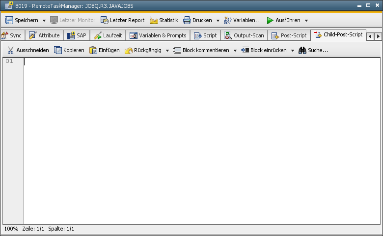Expand the Block kommentieren dropdown arrow

pos(235,51)
